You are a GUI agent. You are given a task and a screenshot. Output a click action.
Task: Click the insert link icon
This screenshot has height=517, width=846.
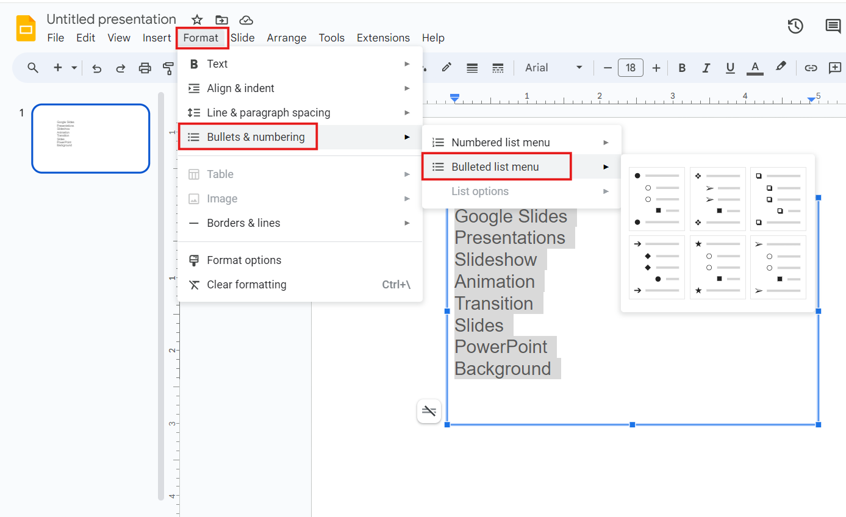click(x=811, y=68)
